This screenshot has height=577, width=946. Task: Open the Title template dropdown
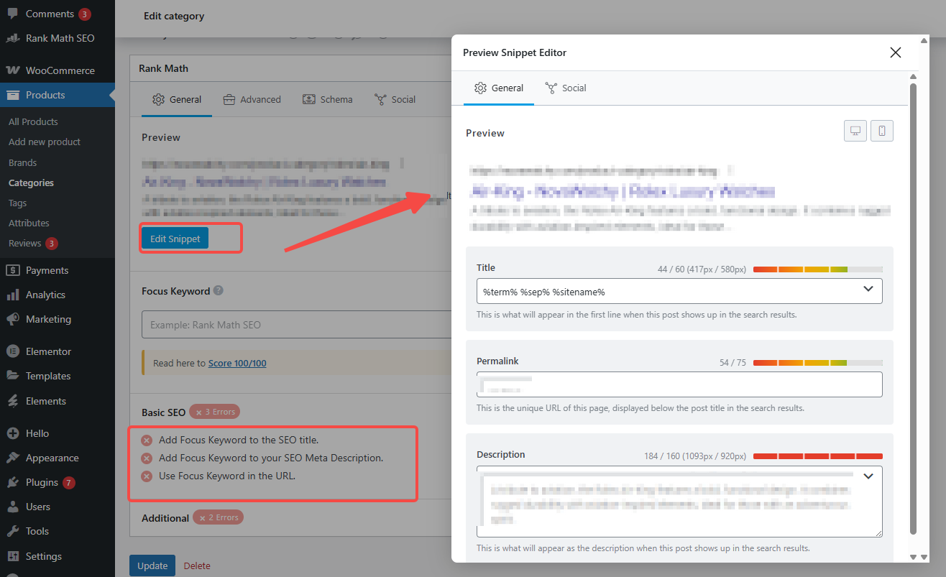pyautogui.click(x=868, y=290)
